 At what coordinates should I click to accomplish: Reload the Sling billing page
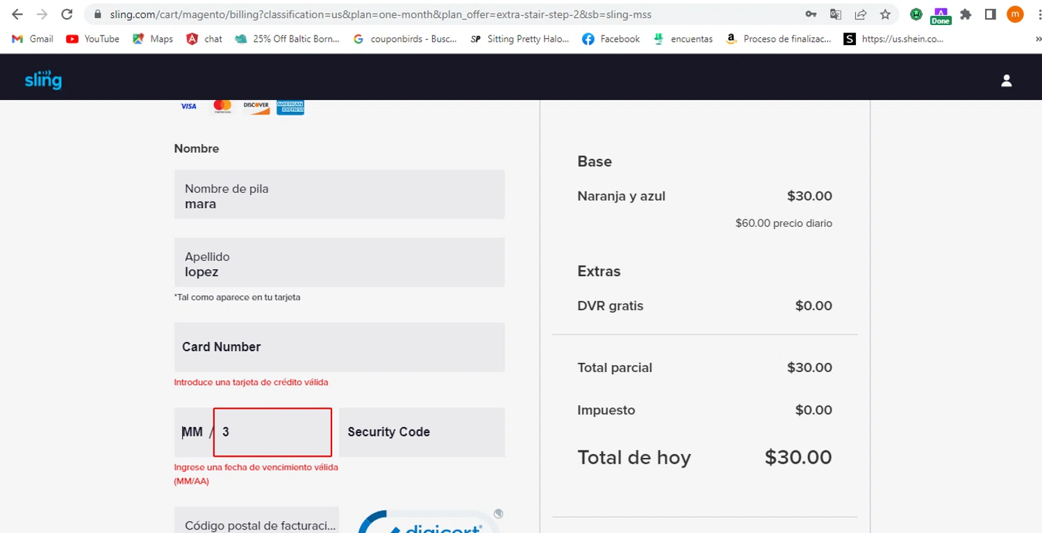[67, 15]
